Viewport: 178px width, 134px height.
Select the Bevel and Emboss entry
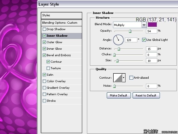click(x=58, y=55)
